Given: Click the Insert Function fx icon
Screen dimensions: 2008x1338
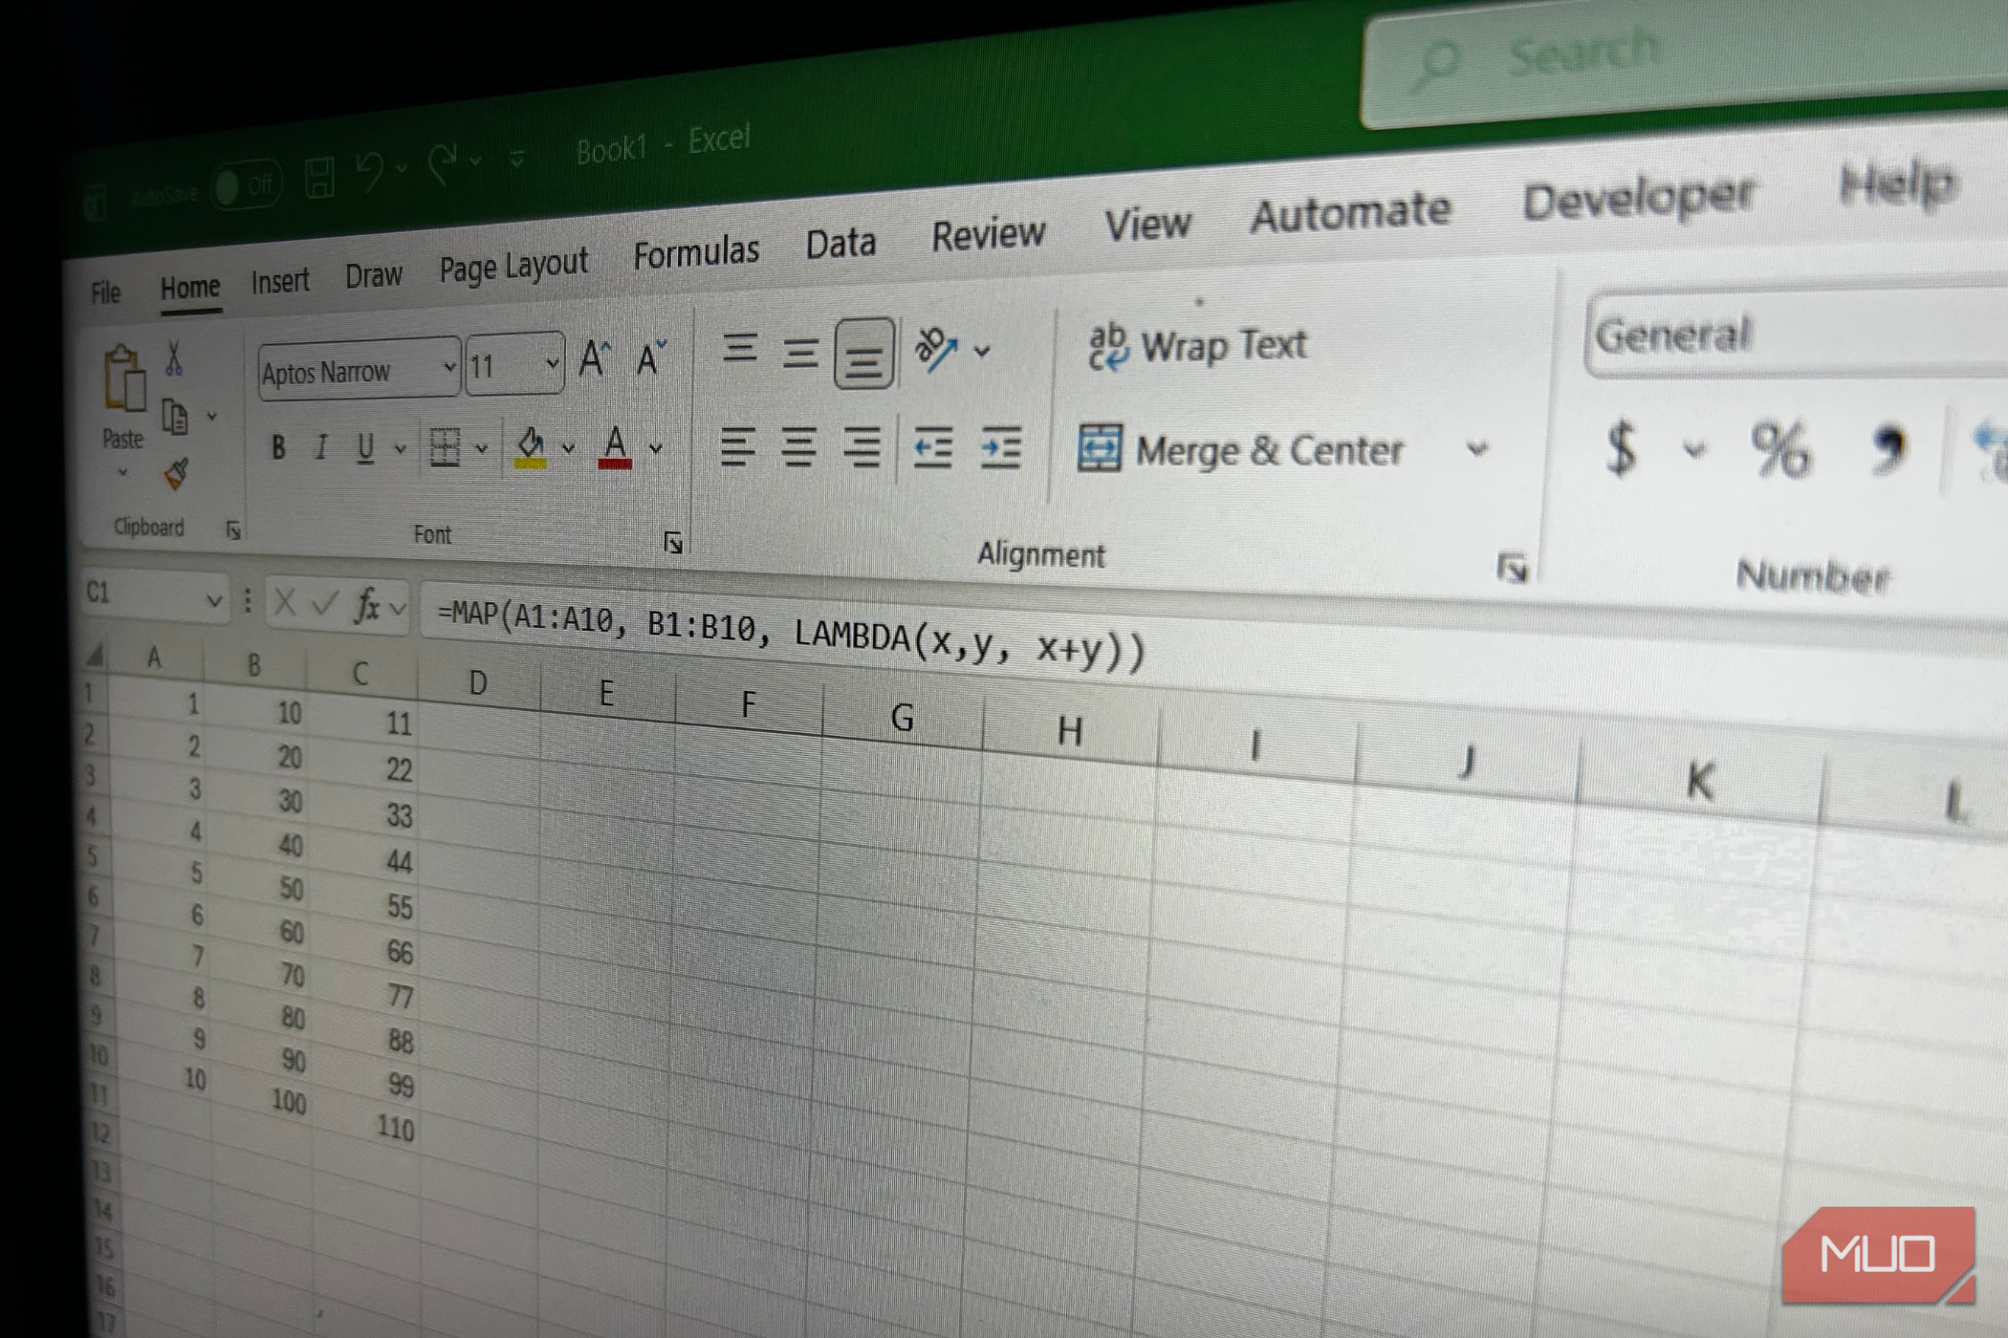Looking at the screenshot, I should tap(366, 605).
